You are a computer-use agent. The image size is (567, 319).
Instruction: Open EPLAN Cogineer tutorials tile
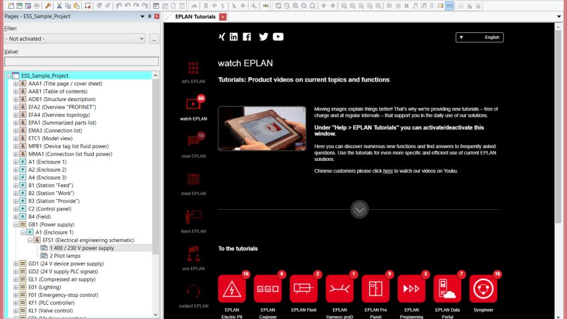(267, 288)
